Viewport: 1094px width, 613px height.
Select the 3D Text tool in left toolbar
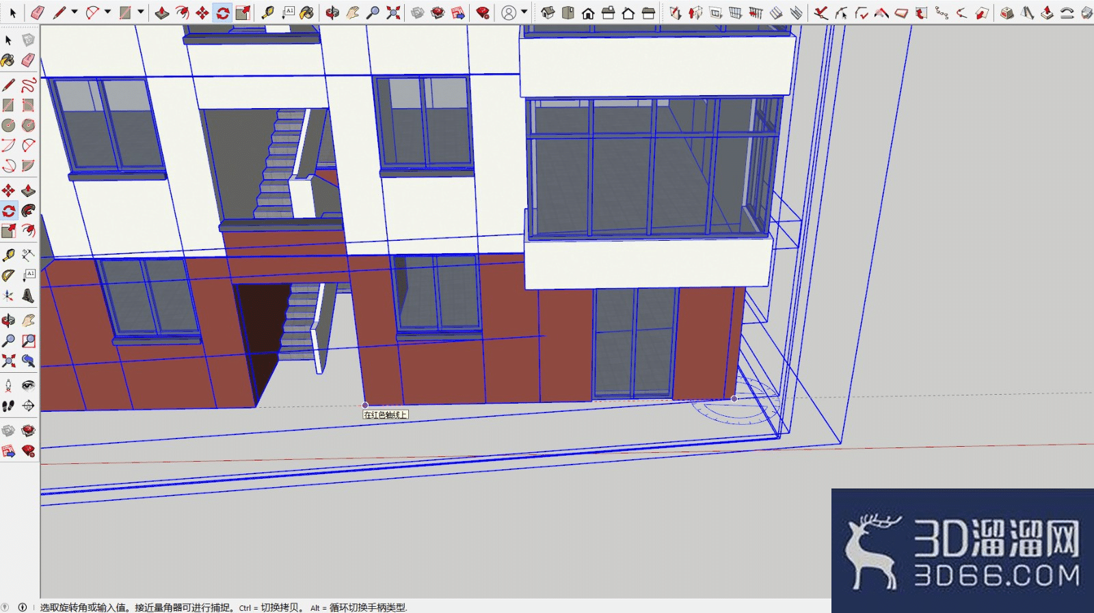click(x=28, y=296)
